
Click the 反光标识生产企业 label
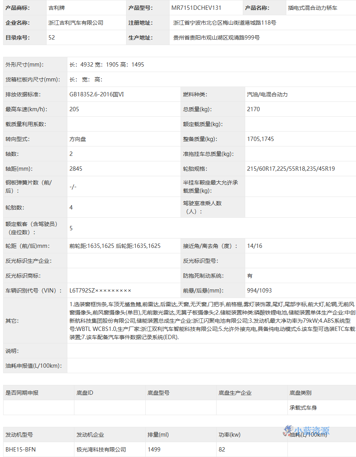pyautogui.click(x=29, y=261)
